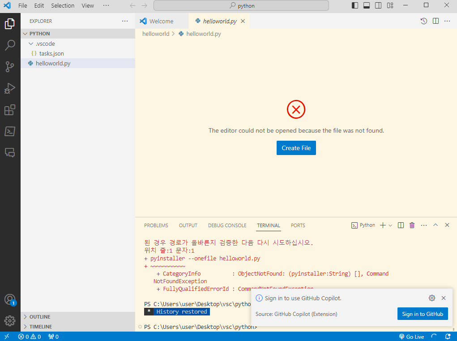
Task: Split the terminal
Action: (400, 225)
